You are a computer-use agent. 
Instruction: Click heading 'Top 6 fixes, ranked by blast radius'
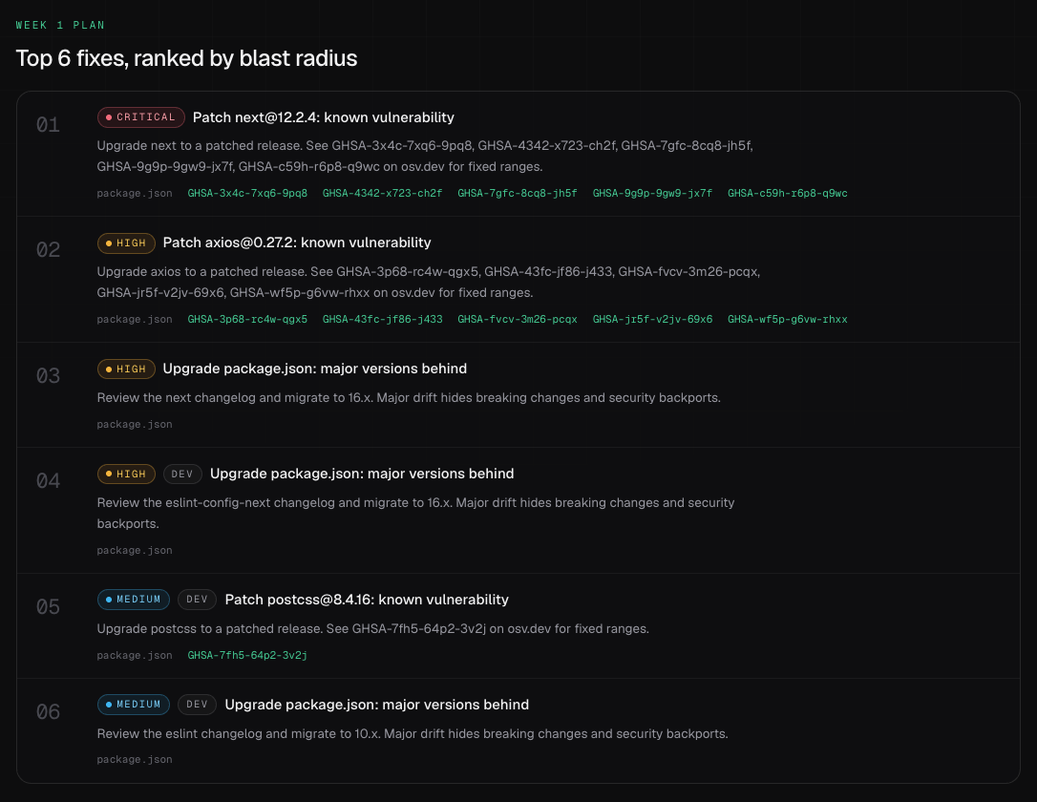tap(186, 58)
